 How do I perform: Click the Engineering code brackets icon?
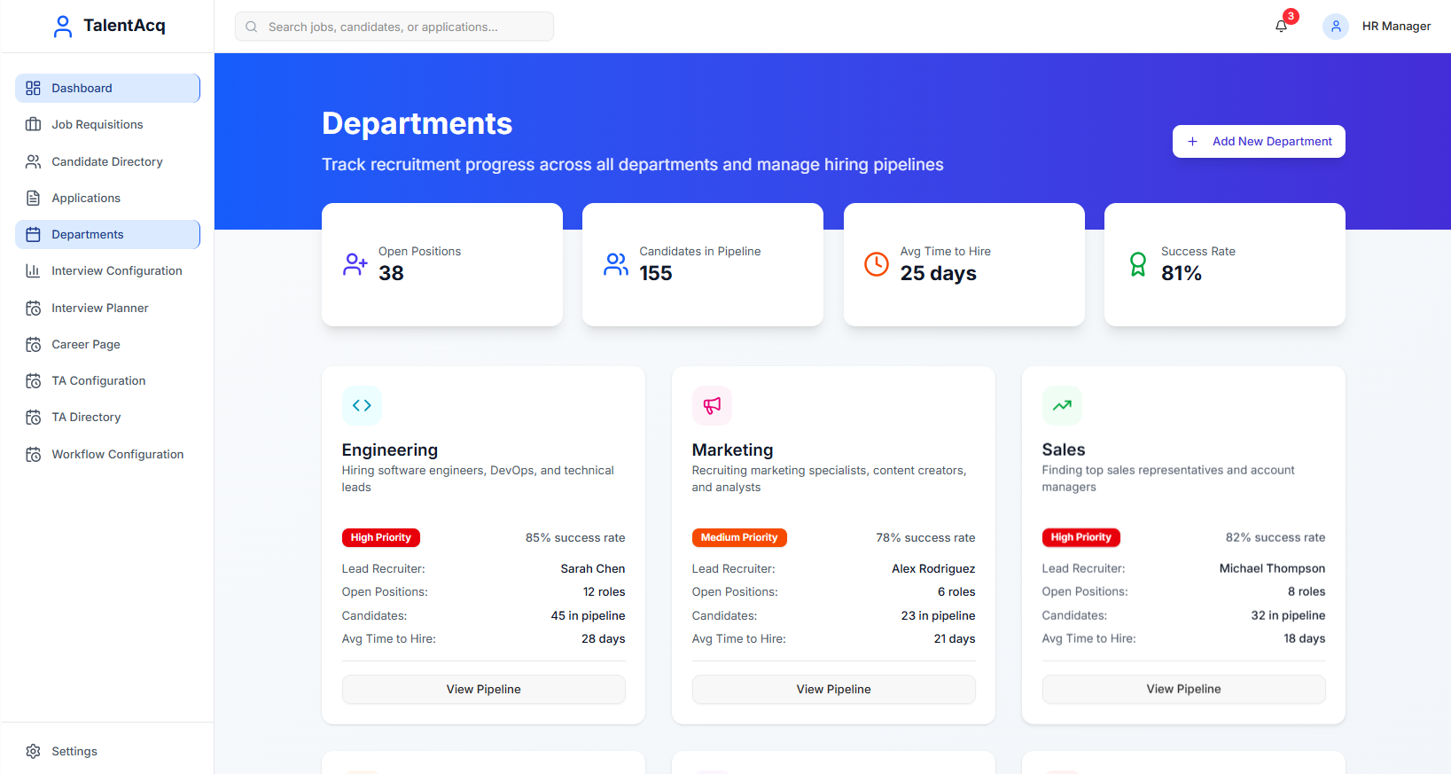tap(362, 405)
